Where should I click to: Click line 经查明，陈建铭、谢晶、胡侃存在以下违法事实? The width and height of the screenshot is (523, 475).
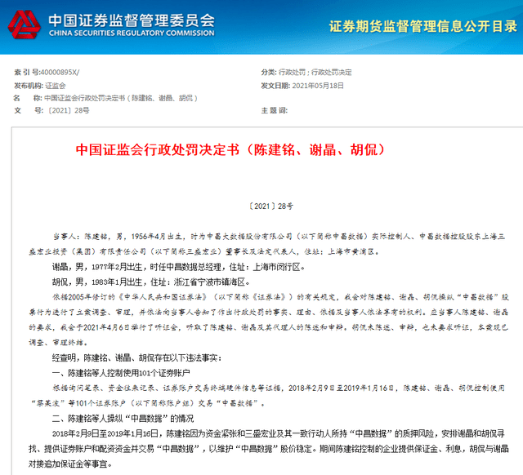[x=136, y=357]
